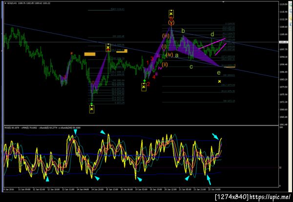Select the chart shift triangle marker on top edge

[x=223, y=1]
